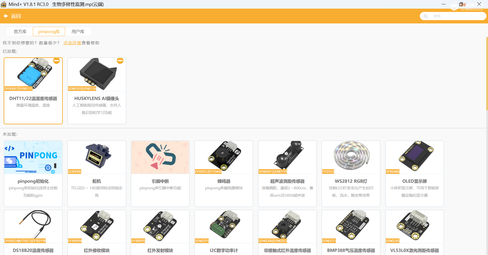The width and height of the screenshot is (488, 255).
Task: Click the SEN0001|SEN0199 part number tag
Action: (x=272, y=172)
